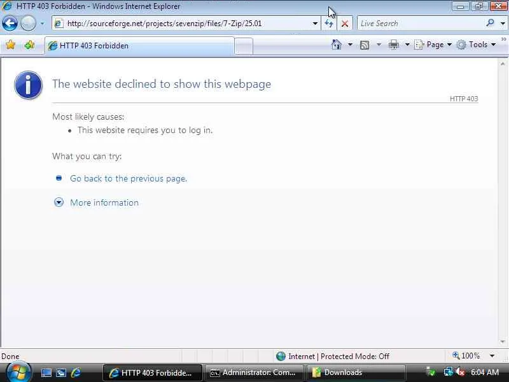Open the recent pages dropdown beside Forward

(43, 24)
